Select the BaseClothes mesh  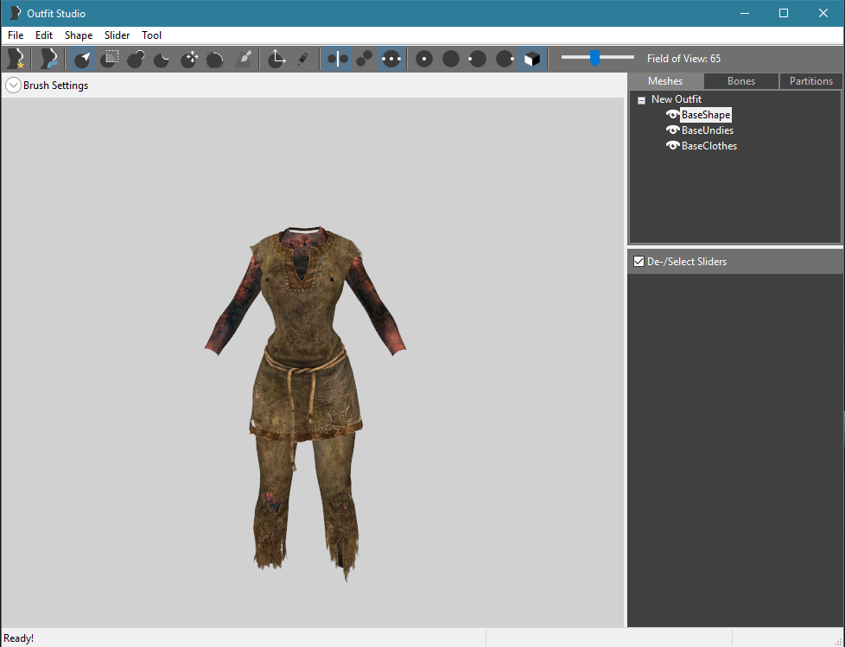pos(709,146)
